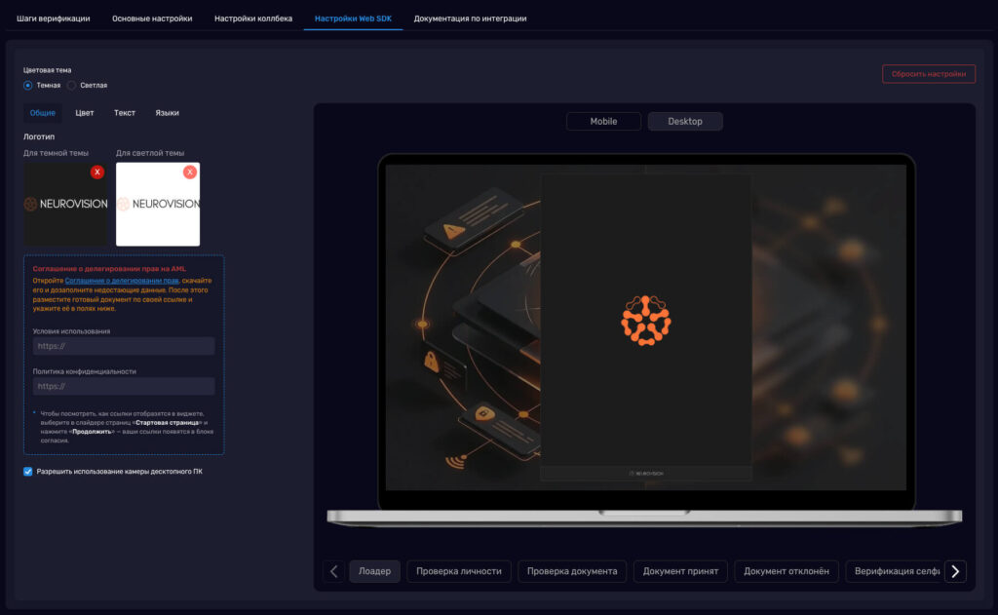Click the dark theme Neurovision logo thumbnail
Screen dimensions: 998x615
[x=65, y=204]
